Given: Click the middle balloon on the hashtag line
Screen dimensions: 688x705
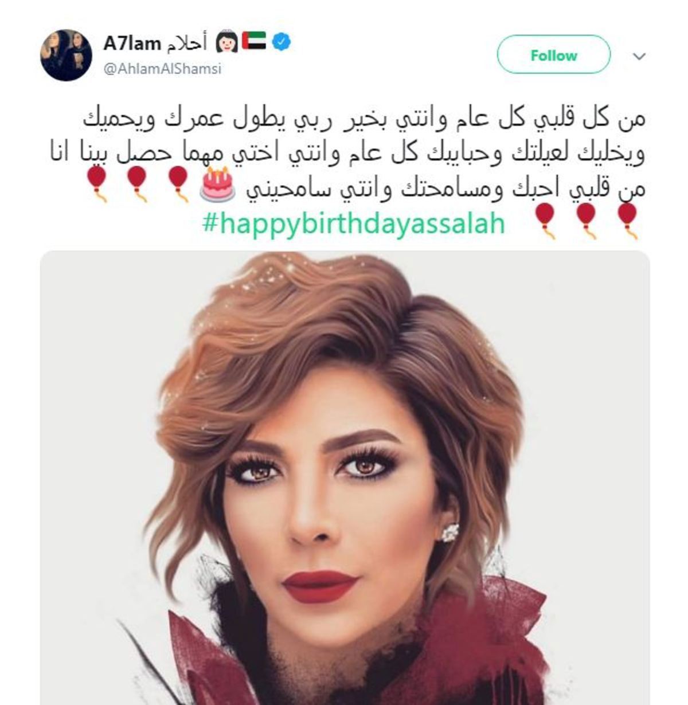Looking at the screenshot, I should (x=586, y=221).
